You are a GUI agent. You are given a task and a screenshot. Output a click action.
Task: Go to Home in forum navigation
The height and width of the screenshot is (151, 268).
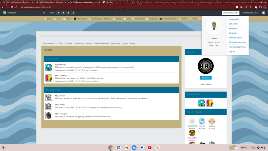tap(48, 19)
